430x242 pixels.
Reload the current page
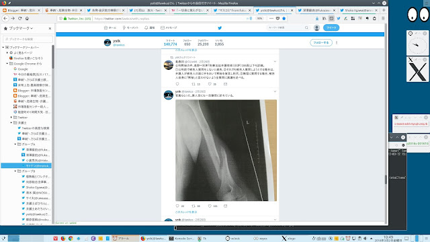pos(19,18)
